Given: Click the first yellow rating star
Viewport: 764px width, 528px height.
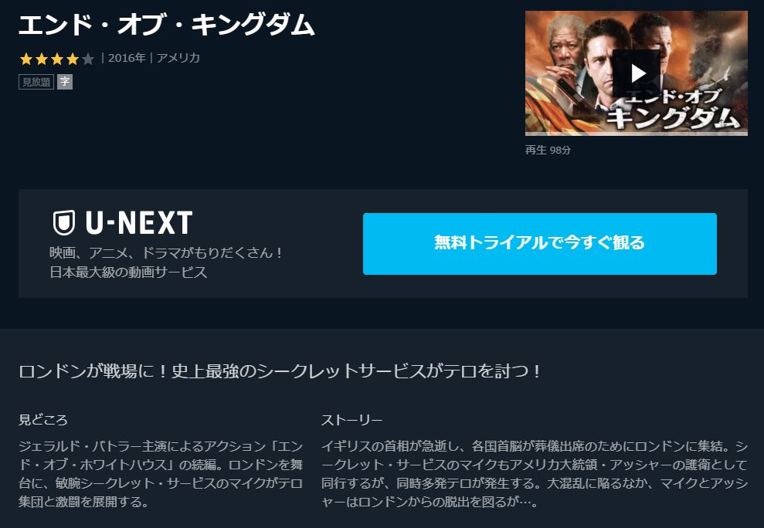Looking at the screenshot, I should 26,59.
